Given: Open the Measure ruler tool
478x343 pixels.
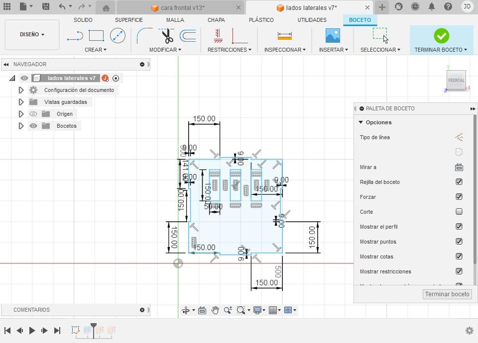Looking at the screenshot, I should click(285, 36).
